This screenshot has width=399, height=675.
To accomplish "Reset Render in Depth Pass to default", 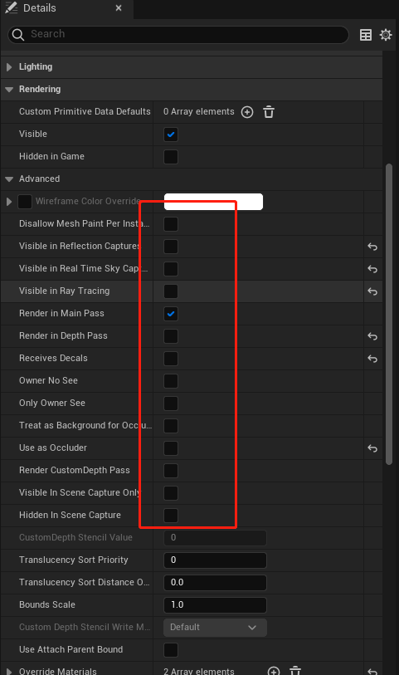I will 372,336.
